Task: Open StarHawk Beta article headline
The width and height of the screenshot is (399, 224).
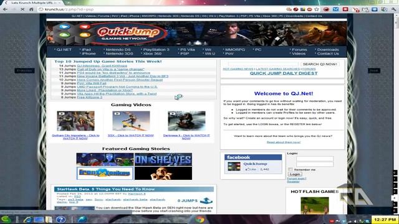Action: coord(105,189)
